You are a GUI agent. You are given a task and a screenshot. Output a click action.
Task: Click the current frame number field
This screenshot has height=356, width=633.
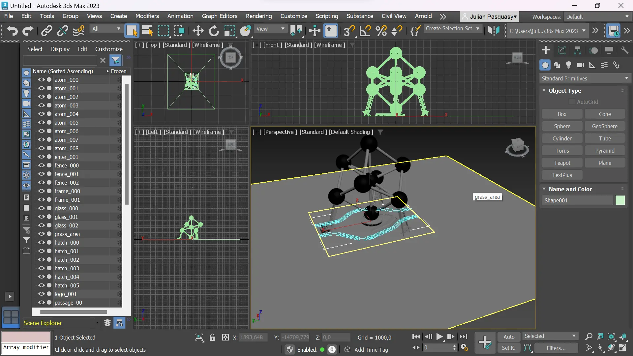(438, 347)
